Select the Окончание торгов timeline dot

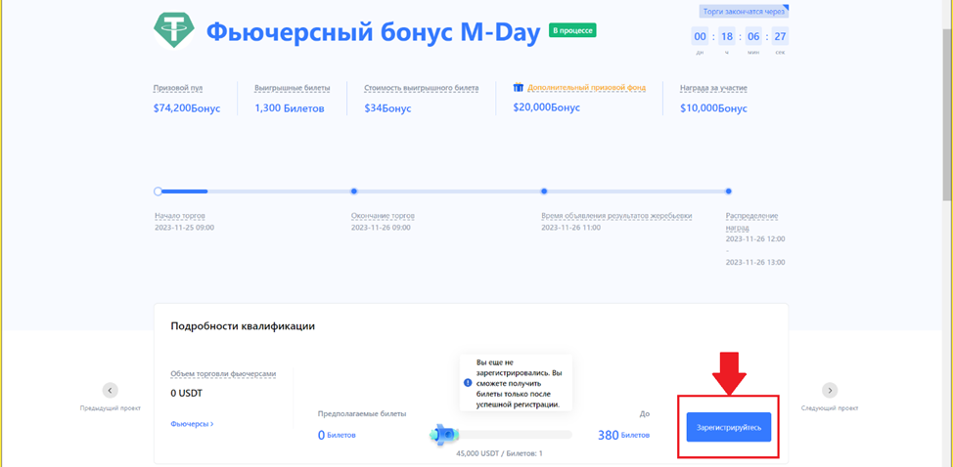tap(354, 191)
